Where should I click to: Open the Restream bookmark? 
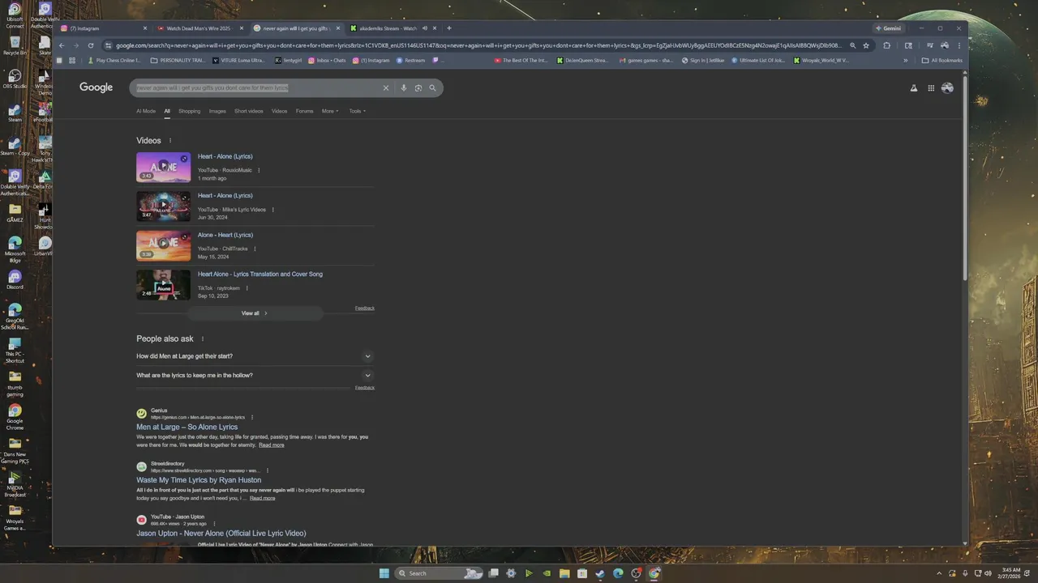(411, 60)
